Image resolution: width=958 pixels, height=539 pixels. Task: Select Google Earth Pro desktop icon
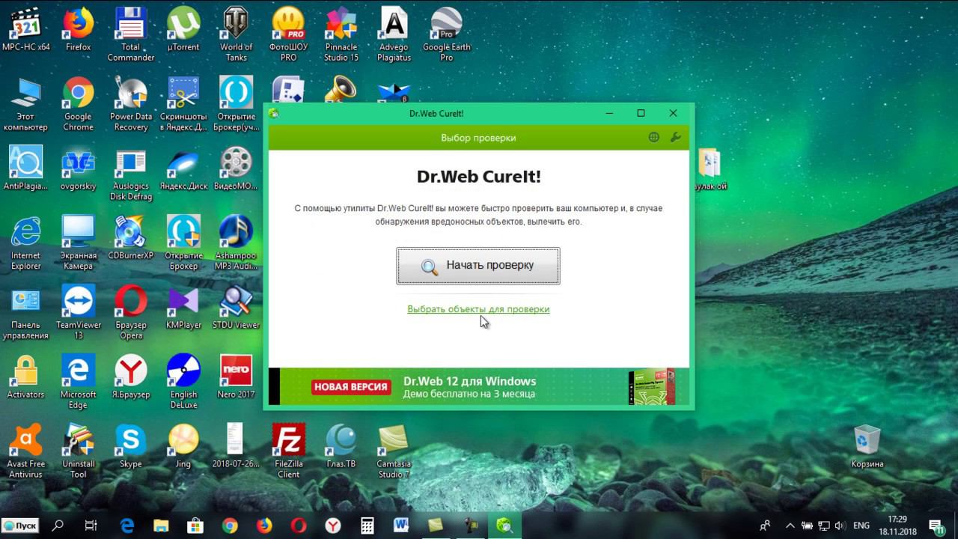tap(447, 35)
